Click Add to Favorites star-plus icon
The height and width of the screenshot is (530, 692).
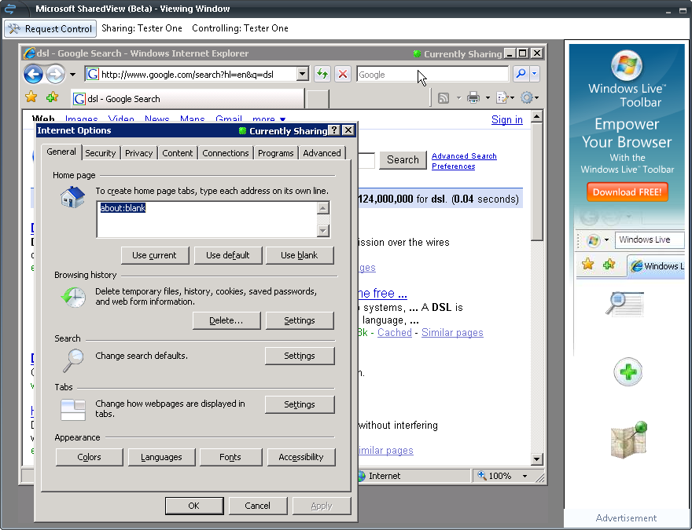pos(52,97)
